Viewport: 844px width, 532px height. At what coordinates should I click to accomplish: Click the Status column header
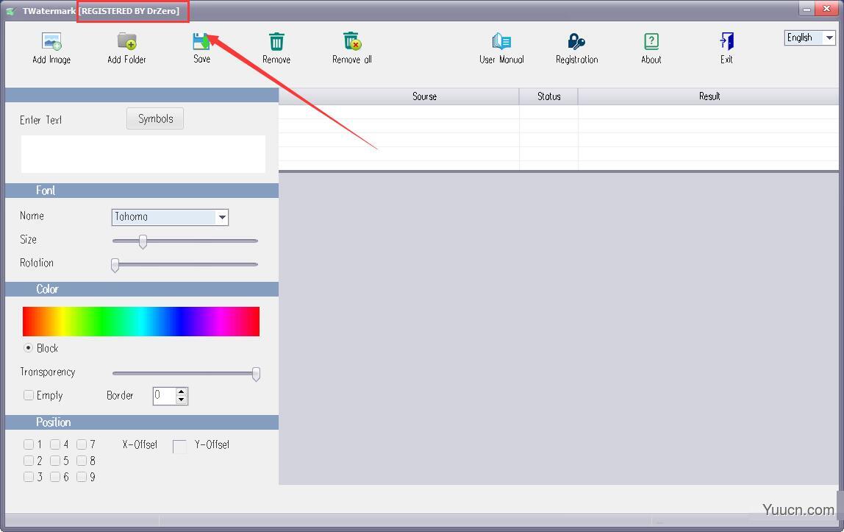(x=548, y=96)
